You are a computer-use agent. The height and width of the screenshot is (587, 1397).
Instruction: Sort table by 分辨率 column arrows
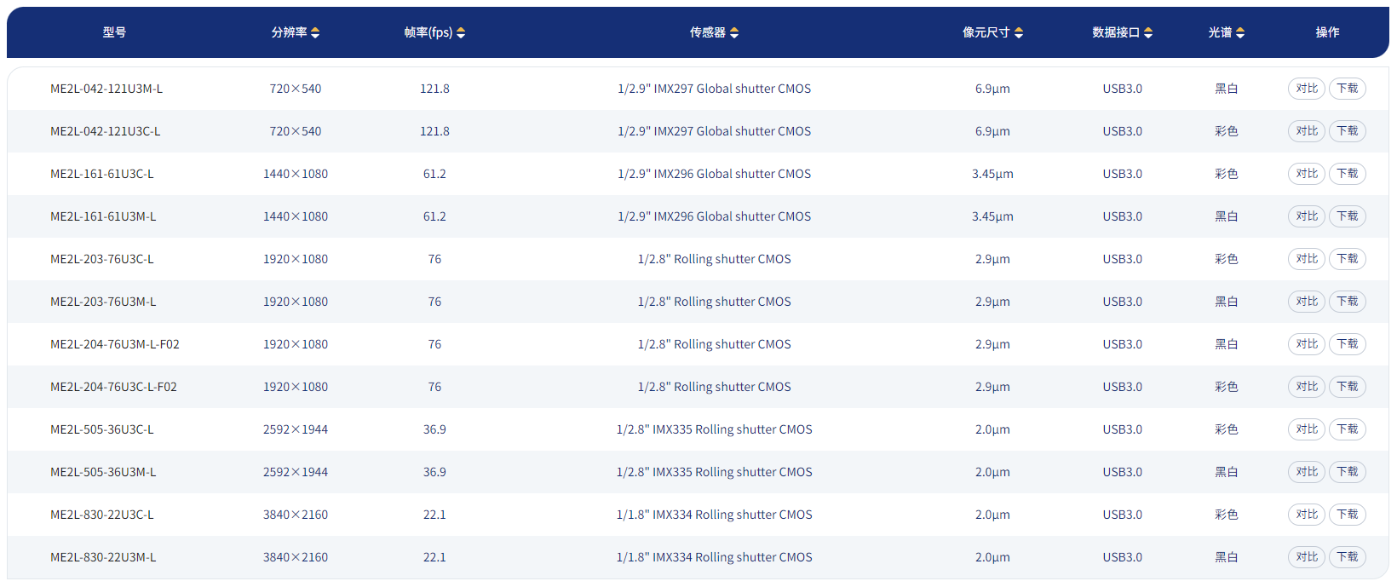tap(315, 32)
